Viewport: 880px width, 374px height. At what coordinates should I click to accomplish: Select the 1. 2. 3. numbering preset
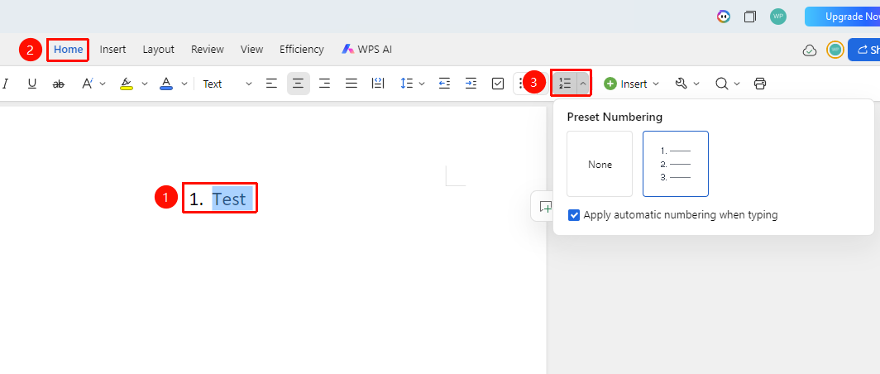click(x=676, y=164)
